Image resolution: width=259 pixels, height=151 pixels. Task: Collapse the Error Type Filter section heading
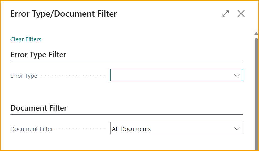[x=38, y=55]
